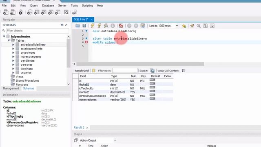Collapse the bdpendientes schema
Screen dimensions: 261x147
pyautogui.click(x=4, y=36)
